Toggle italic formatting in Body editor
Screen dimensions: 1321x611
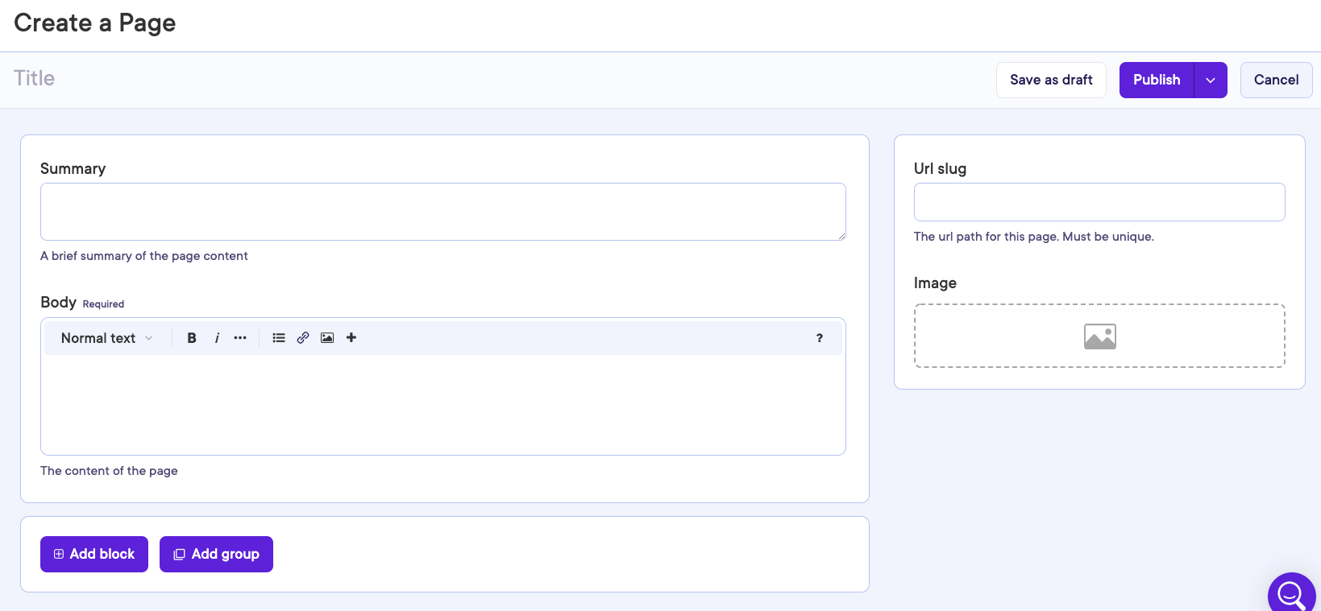pos(217,338)
